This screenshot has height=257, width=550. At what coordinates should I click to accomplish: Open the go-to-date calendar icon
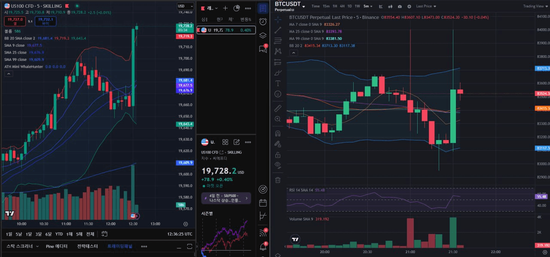tap(104, 234)
